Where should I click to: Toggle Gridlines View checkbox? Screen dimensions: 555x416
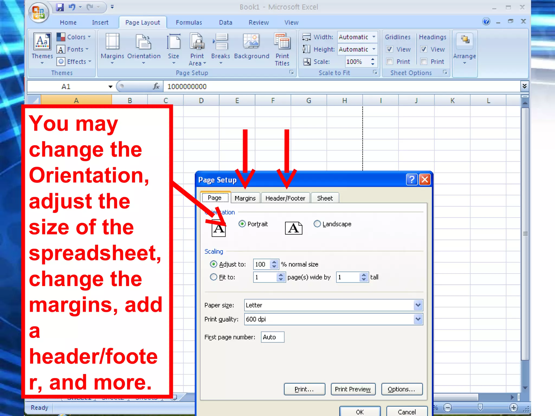pos(389,49)
